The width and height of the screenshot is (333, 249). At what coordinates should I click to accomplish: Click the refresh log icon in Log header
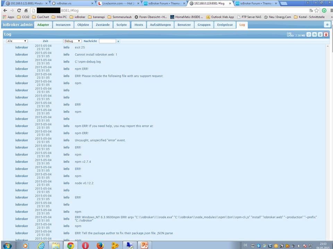coord(309,35)
